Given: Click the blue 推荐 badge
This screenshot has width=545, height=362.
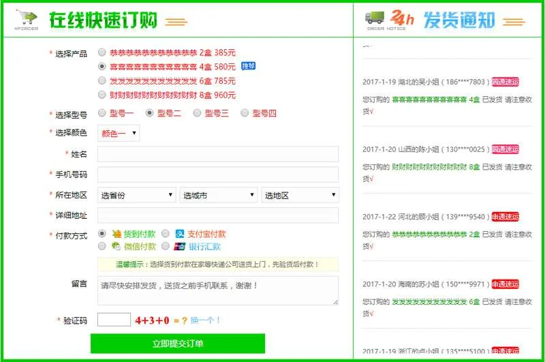Looking at the screenshot, I should (248, 67).
